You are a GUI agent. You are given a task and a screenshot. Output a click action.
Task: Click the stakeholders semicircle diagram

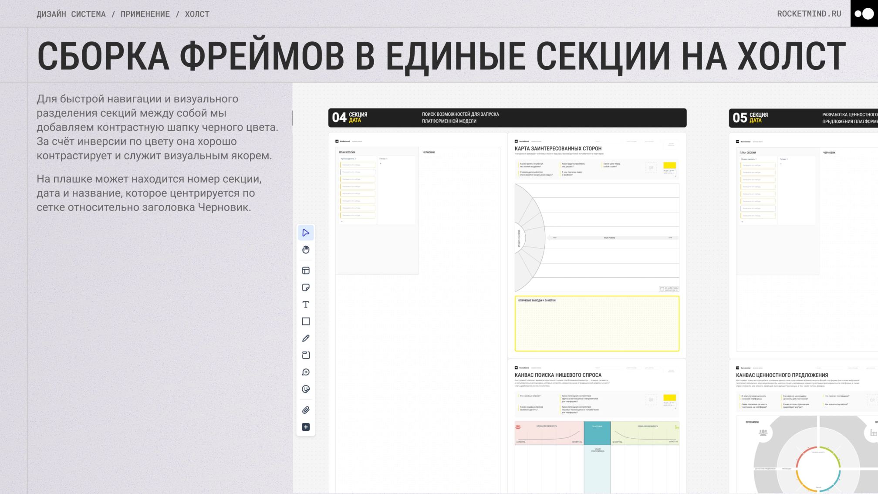click(x=530, y=238)
